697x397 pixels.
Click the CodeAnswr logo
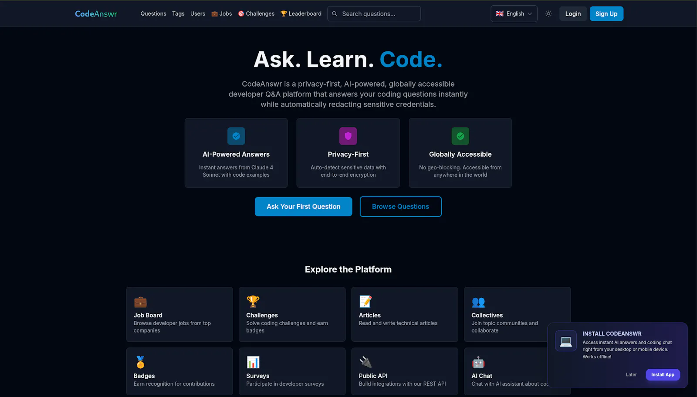pos(96,13)
